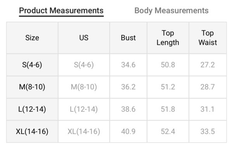Select the XL(14-16) size row label
Viewport: 233px width, 148px height.
[x=32, y=132]
